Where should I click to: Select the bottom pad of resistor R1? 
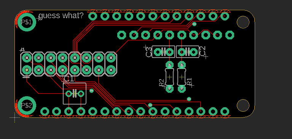(182, 89)
